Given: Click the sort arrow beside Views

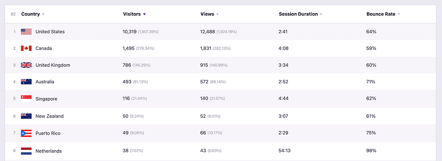Looking at the screenshot, I should click(x=218, y=14).
